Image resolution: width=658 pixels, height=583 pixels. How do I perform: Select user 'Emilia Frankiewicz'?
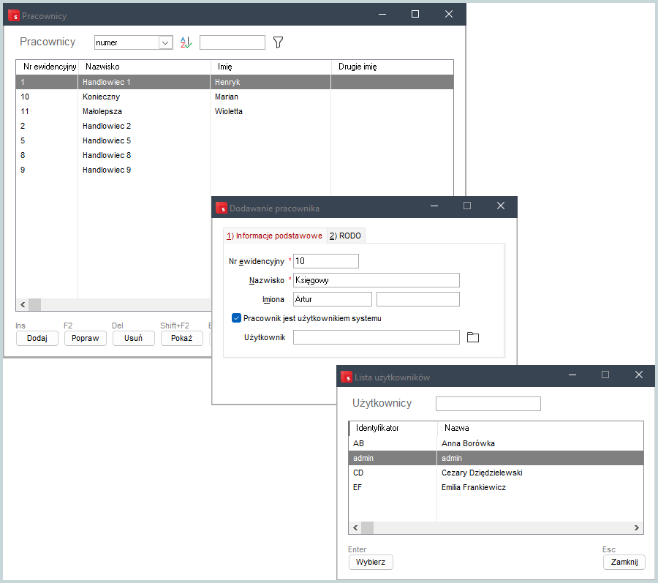(496, 487)
